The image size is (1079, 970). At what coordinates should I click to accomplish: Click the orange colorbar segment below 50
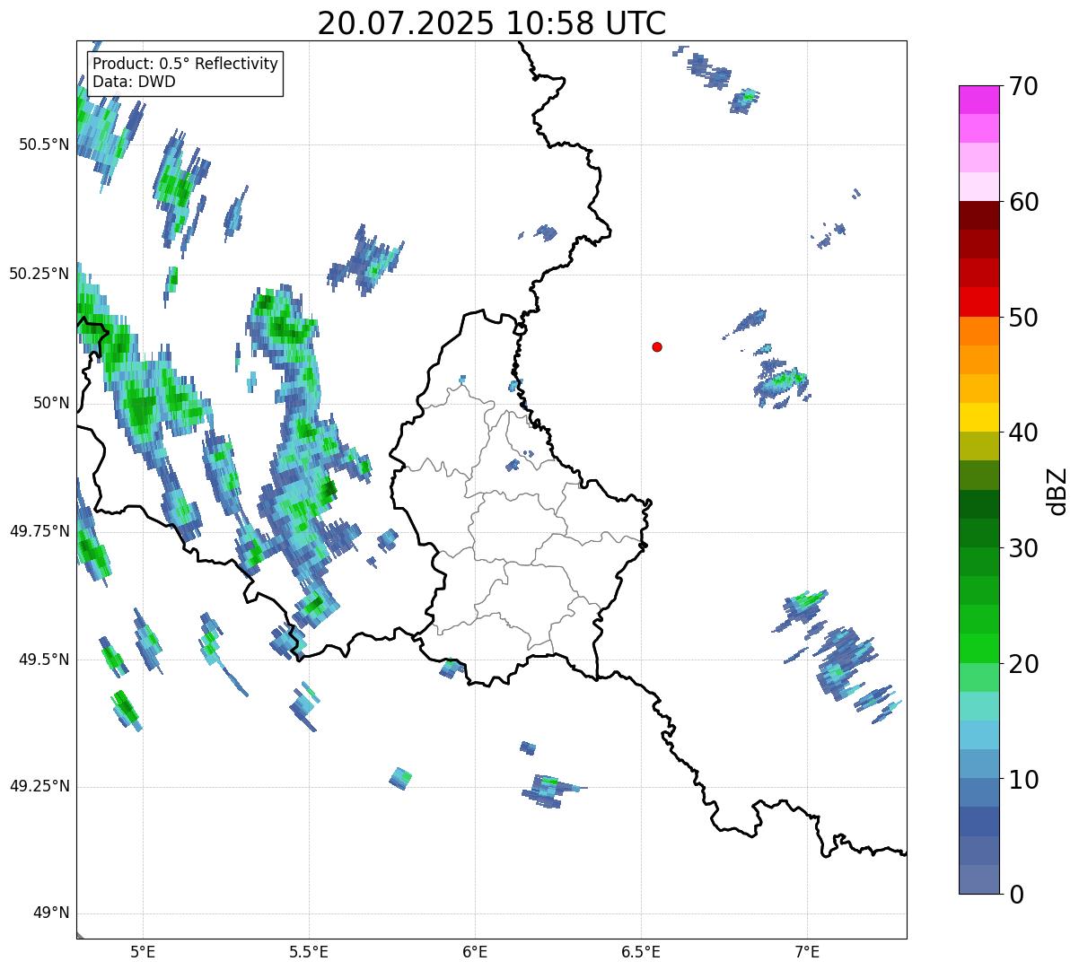pos(979,331)
